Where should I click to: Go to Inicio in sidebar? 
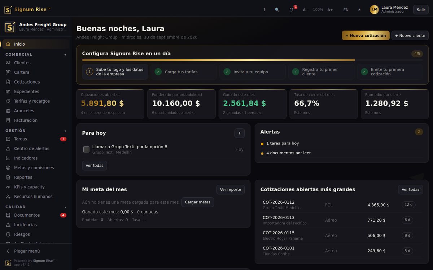[x=36, y=44]
